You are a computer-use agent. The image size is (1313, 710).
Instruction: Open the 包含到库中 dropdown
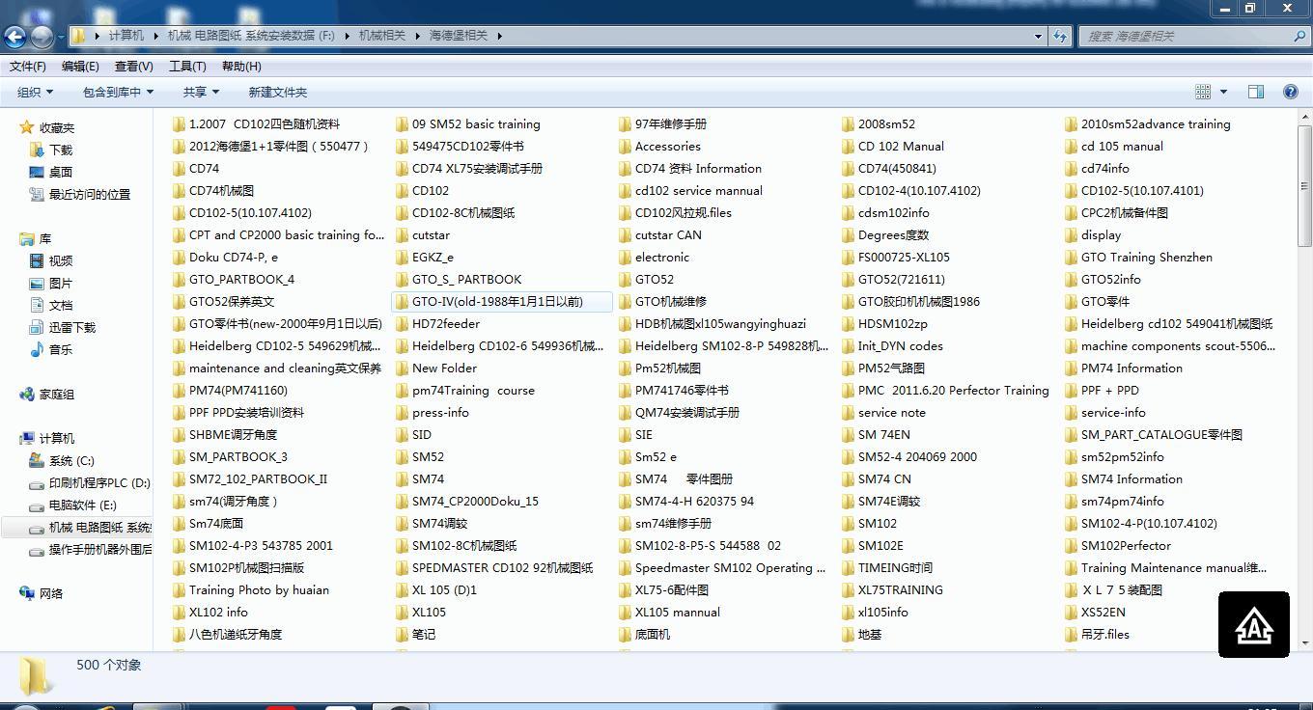[x=118, y=92]
